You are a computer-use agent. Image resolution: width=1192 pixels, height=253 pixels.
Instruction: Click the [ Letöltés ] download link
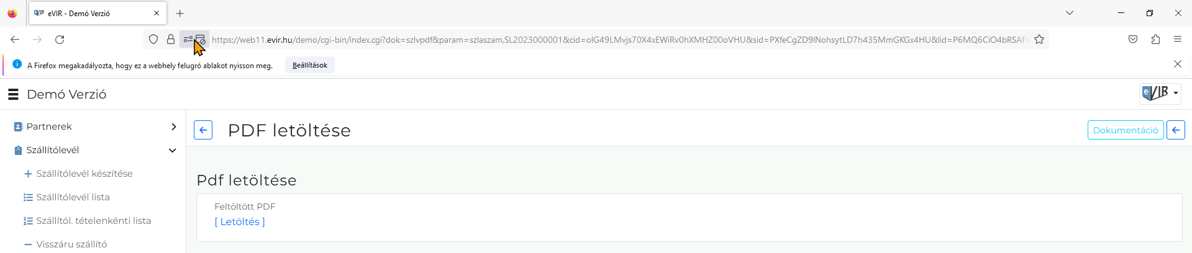(x=240, y=222)
